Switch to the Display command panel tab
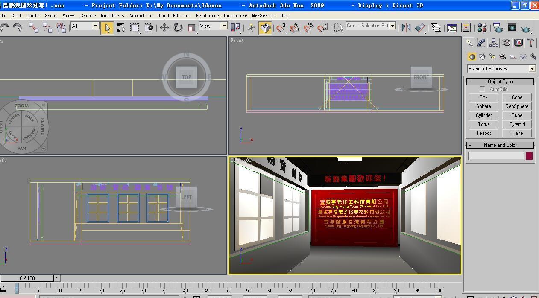The width and height of the screenshot is (539, 298). (518, 43)
